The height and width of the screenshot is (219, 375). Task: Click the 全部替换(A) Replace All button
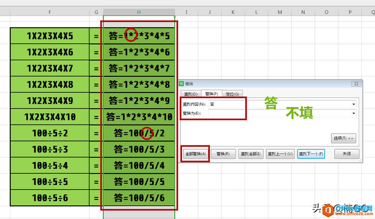(195, 154)
